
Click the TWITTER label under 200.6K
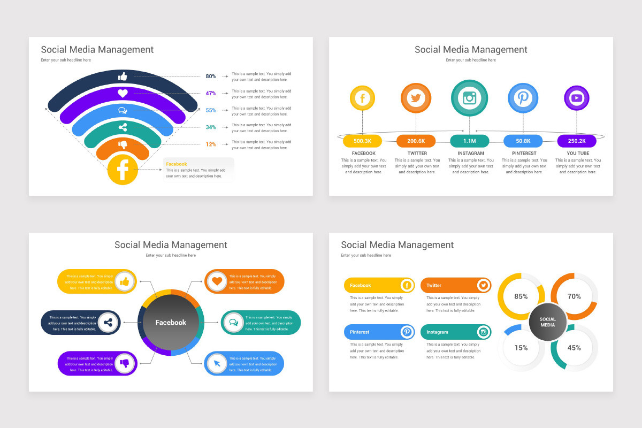417,154
